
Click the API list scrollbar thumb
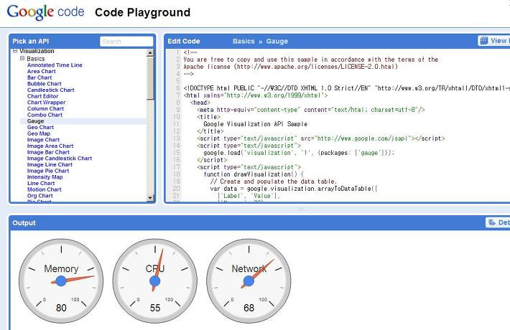click(150, 78)
